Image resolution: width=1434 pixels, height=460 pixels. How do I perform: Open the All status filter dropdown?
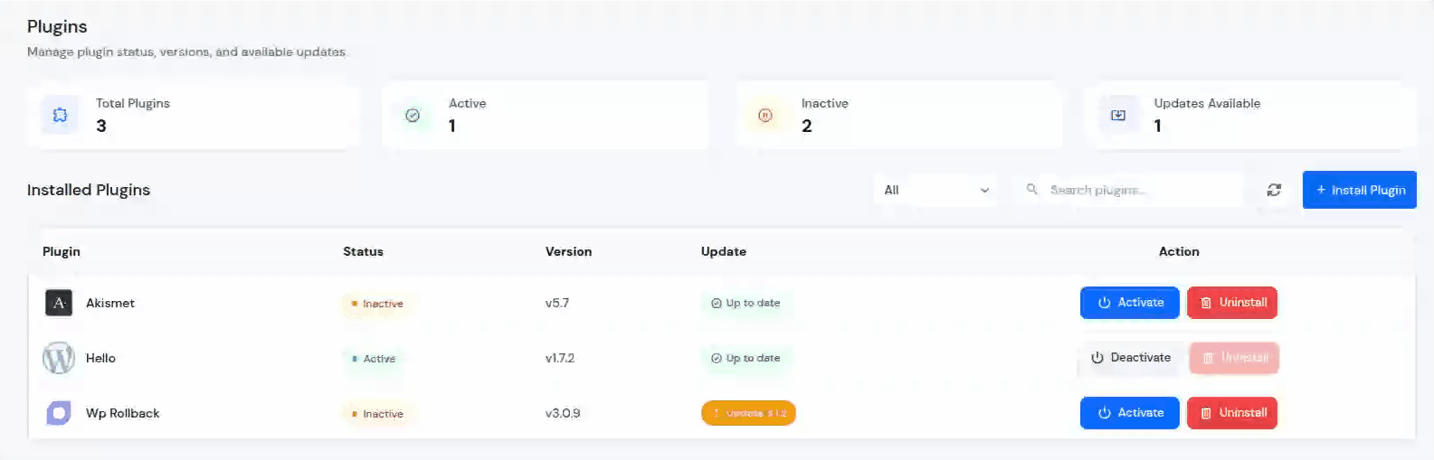point(936,190)
